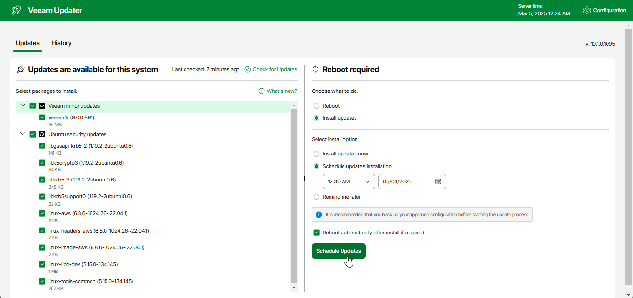Image resolution: width=633 pixels, height=298 pixels.
Task: Click the 96 MB size under veeamflr
Action: click(55, 124)
